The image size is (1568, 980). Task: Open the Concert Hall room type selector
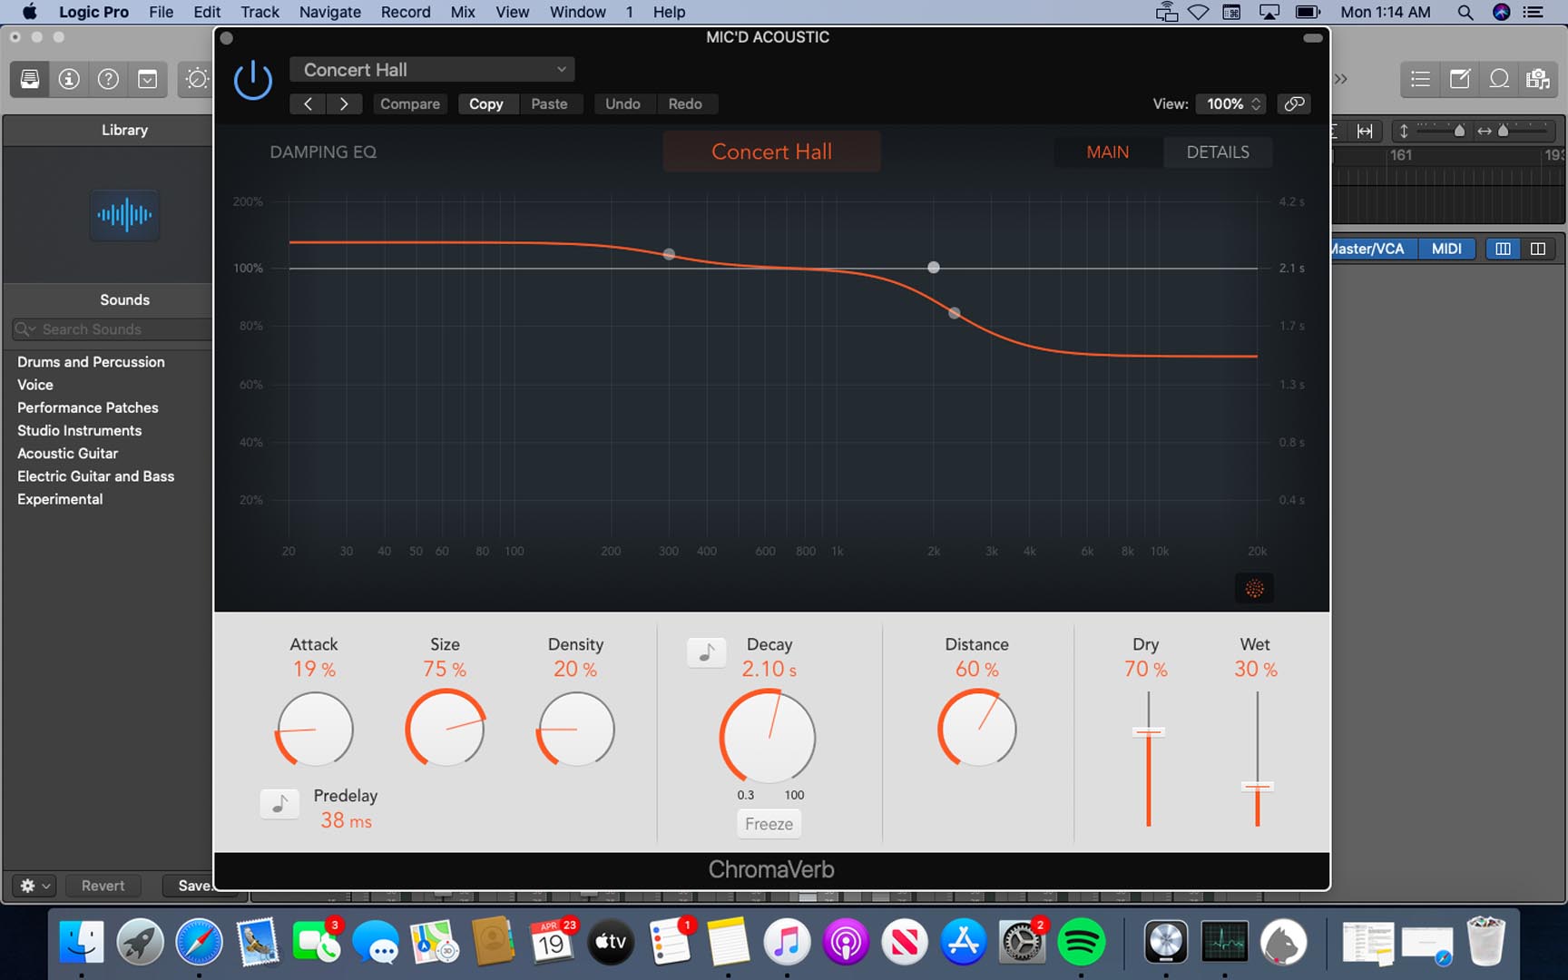[x=771, y=152]
